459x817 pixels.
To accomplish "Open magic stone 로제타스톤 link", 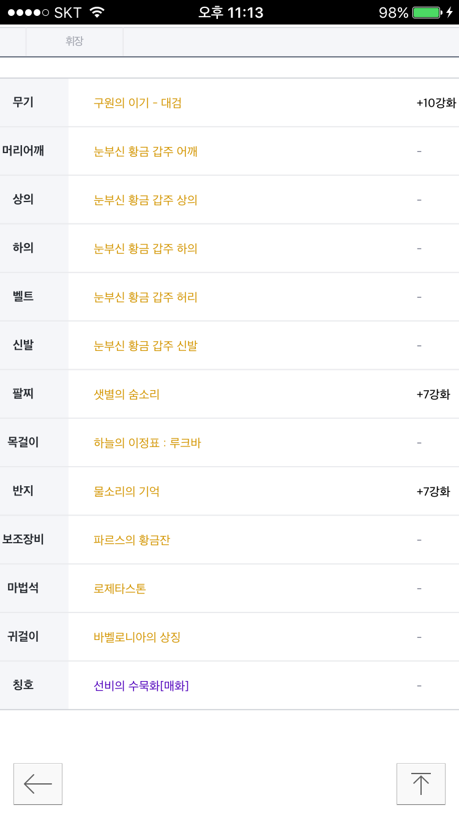I will (119, 589).
